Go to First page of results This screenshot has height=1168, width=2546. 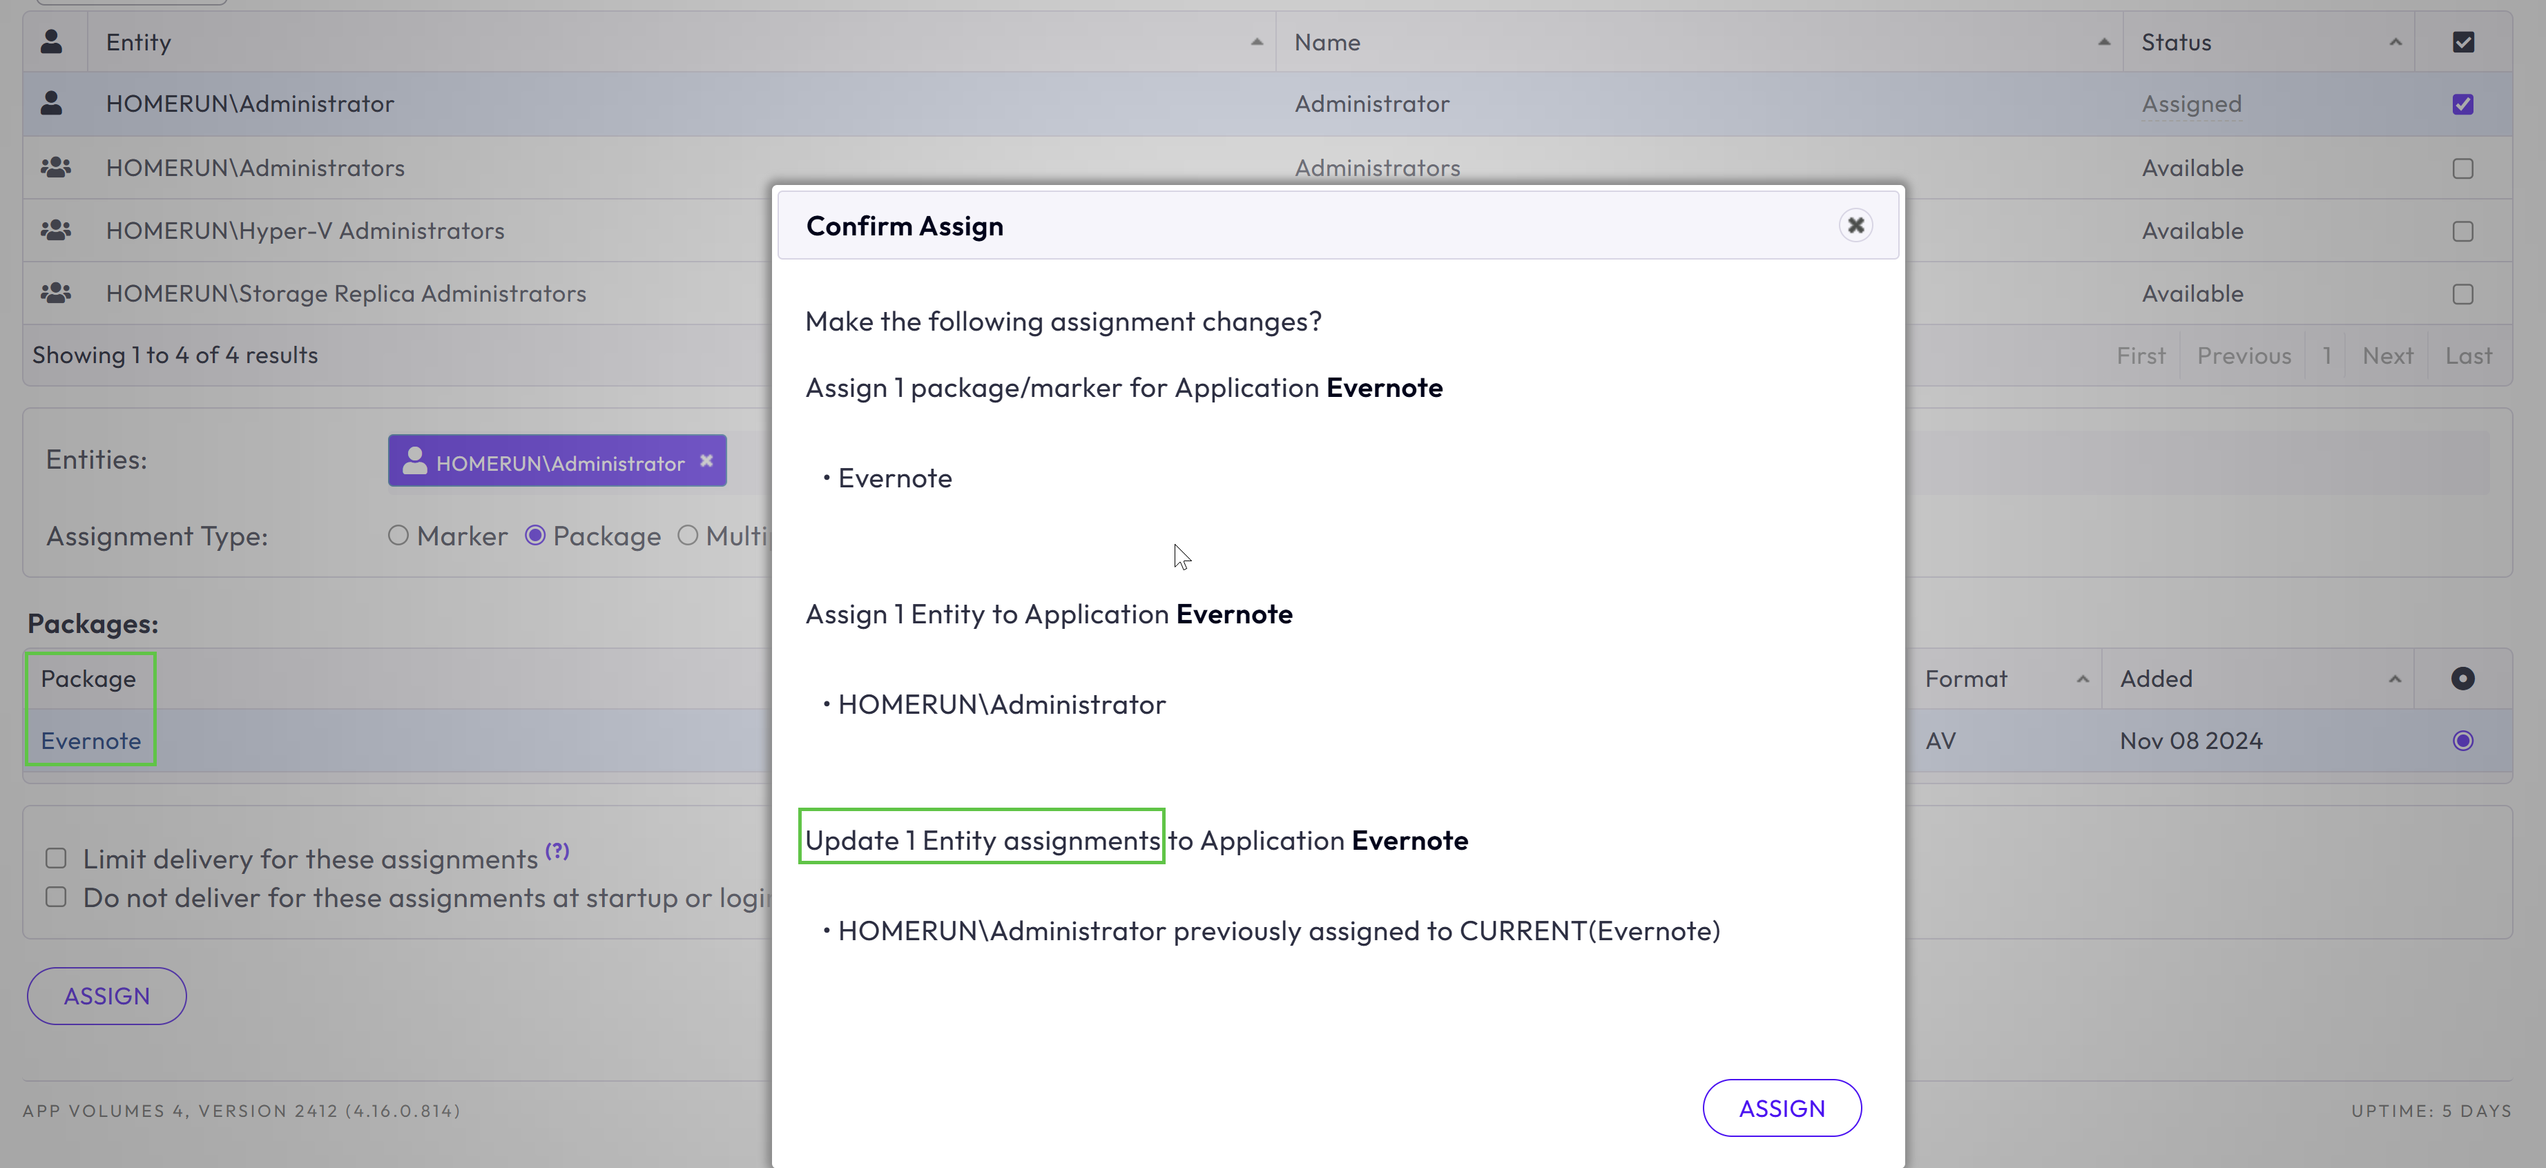2141,355
